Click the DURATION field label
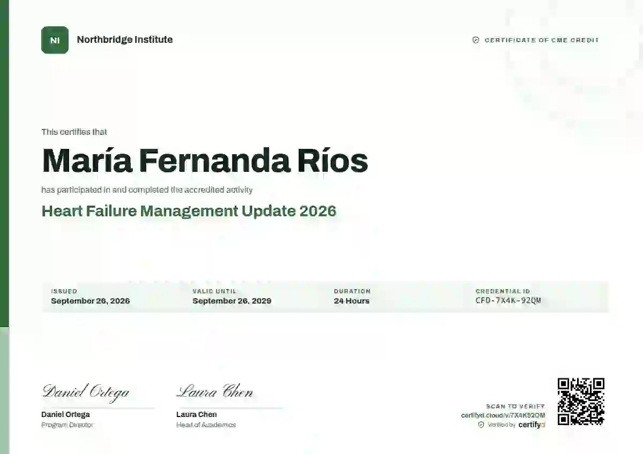The image size is (643, 454). coord(352,291)
